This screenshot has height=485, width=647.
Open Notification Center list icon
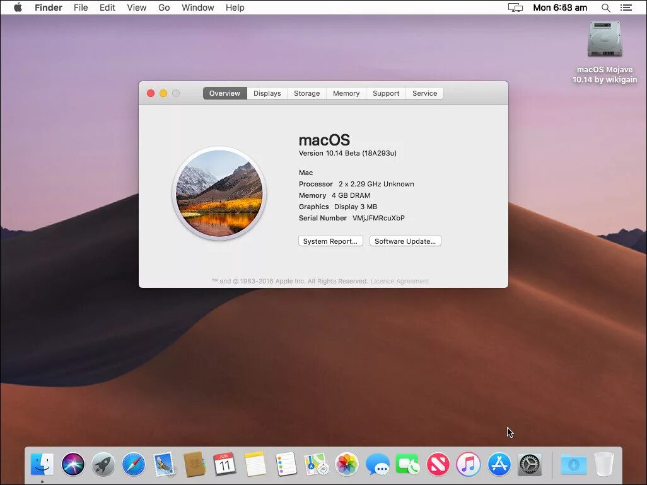626,8
